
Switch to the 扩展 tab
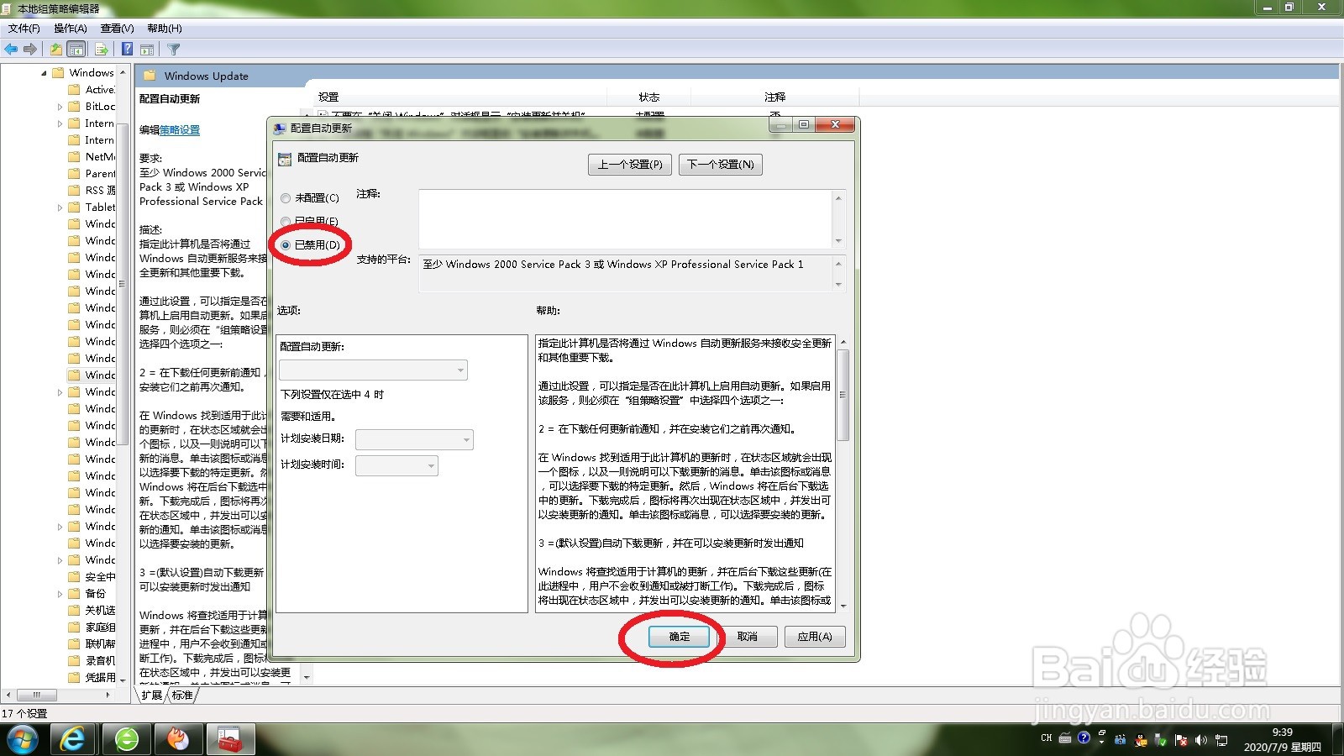coord(152,696)
